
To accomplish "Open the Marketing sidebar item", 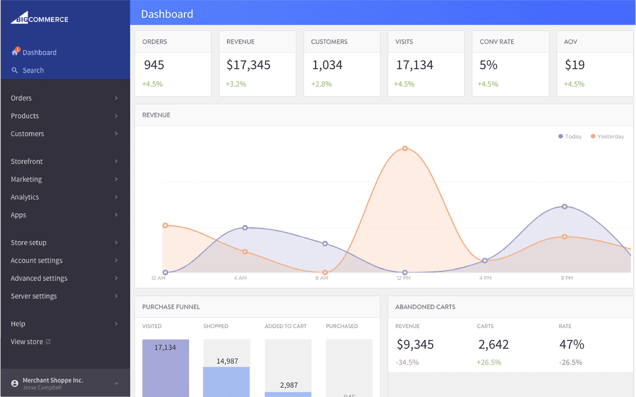I will 26,179.
